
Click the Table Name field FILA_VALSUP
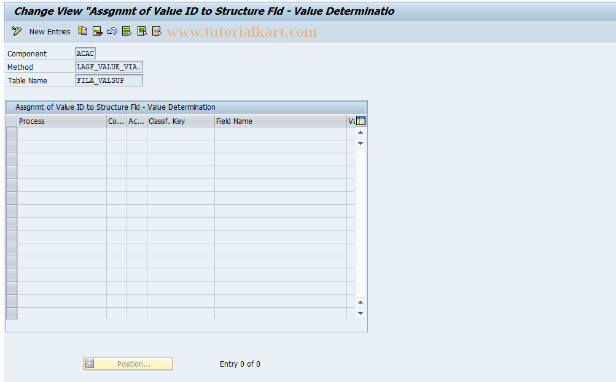[x=109, y=80]
